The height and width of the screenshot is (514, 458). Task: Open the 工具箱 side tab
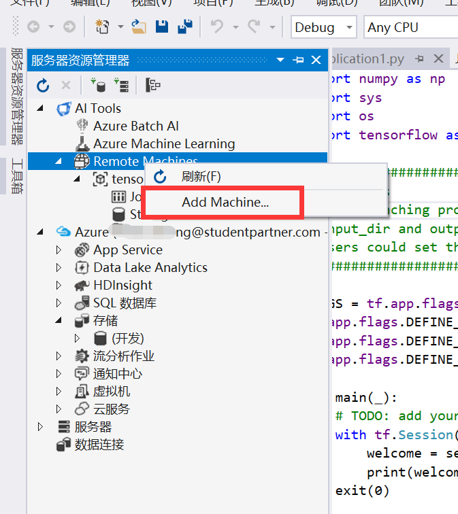17,176
